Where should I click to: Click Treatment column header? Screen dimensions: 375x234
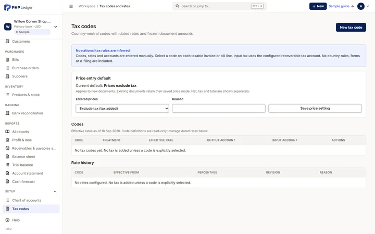click(x=111, y=140)
